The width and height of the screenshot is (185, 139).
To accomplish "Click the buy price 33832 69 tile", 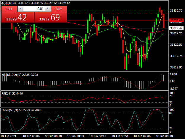I will tap(51, 17).
